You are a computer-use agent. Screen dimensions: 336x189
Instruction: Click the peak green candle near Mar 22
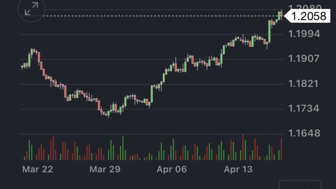point(32,51)
